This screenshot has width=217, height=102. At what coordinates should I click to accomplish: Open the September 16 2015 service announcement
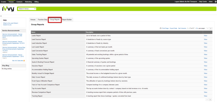pos(13,42)
